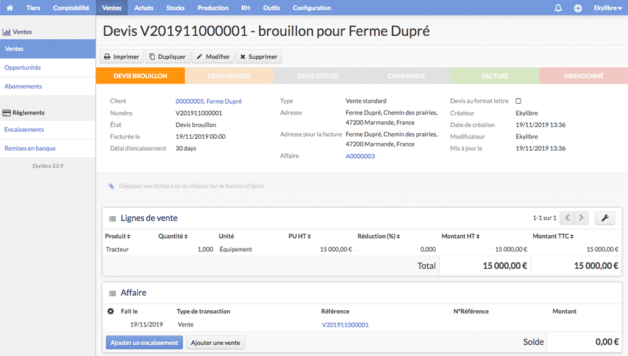Click the Tracteur product cell
Image resolution: width=628 pixels, height=356 pixels.
point(117,249)
